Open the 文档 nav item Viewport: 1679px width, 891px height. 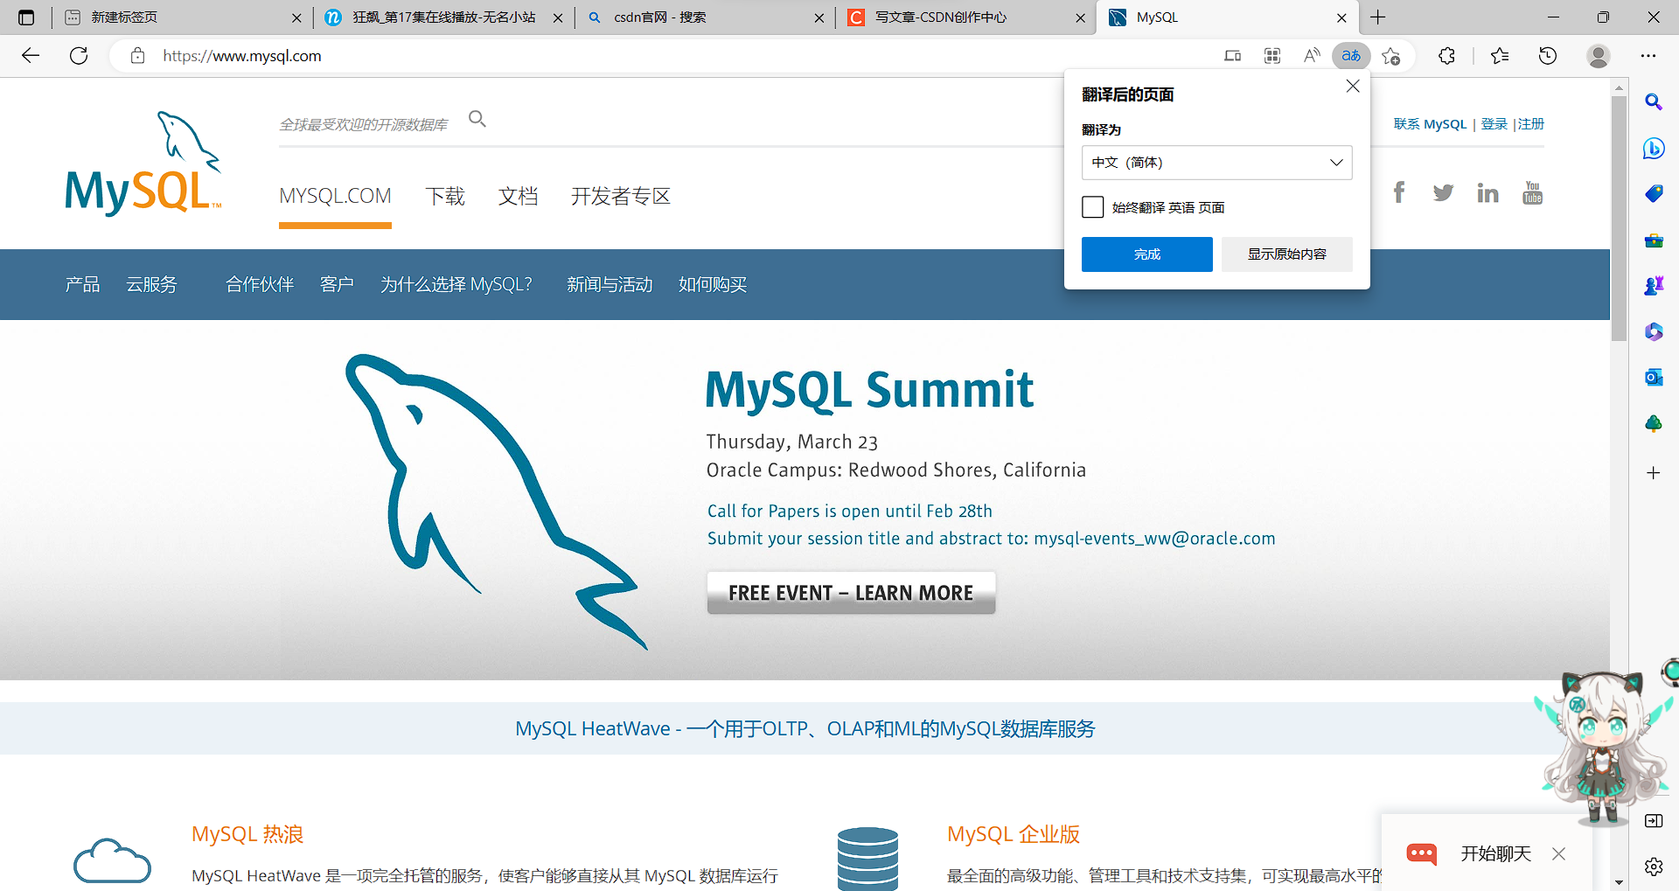tap(518, 196)
